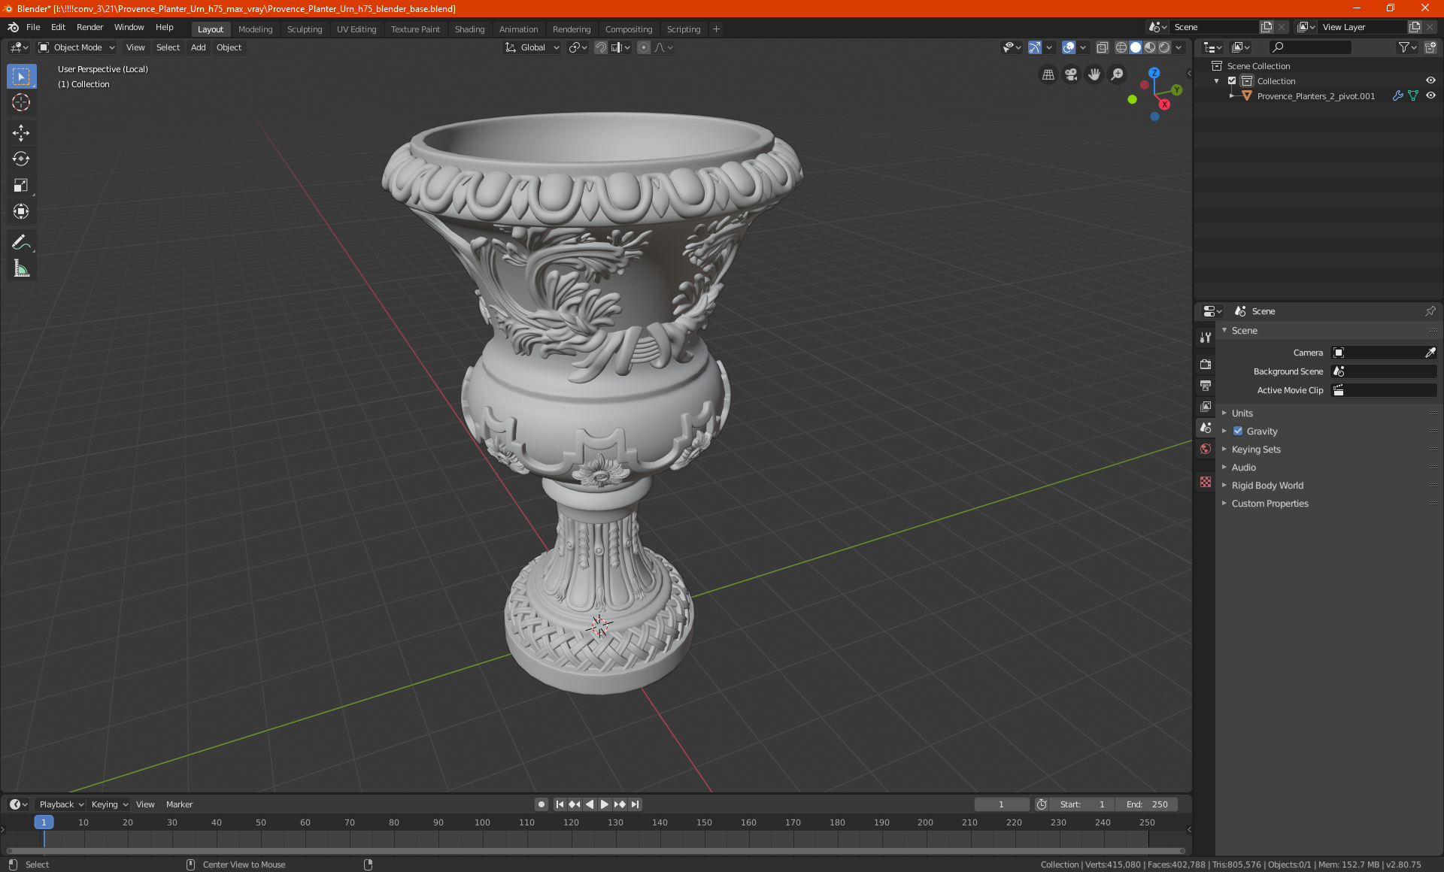Open the File menu
Image resolution: width=1444 pixels, height=872 pixels.
point(33,27)
